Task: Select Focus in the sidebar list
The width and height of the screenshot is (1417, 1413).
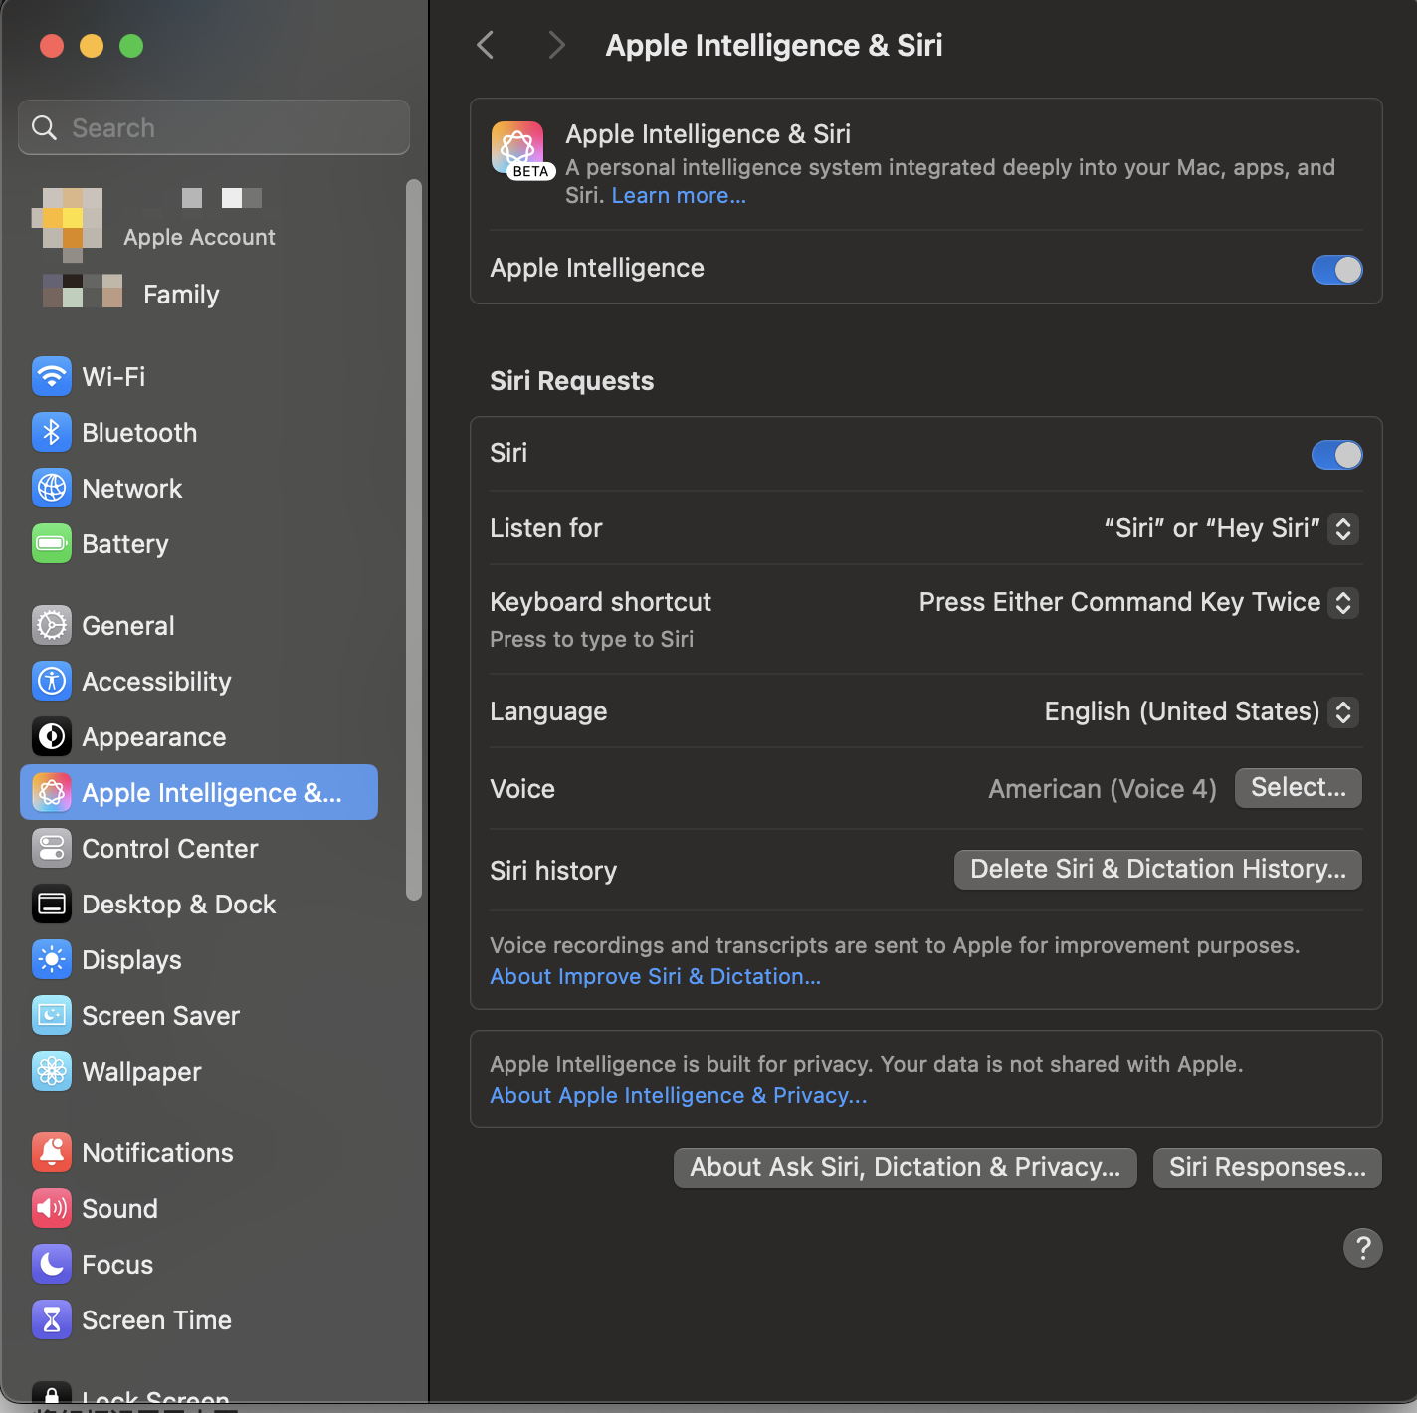Action: pos(117,1265)
